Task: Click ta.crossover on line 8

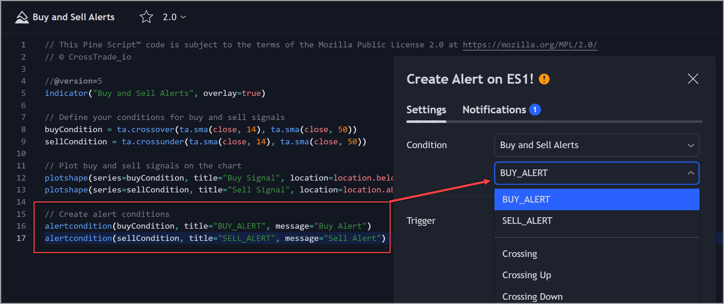Action: (x=145, y=129)
